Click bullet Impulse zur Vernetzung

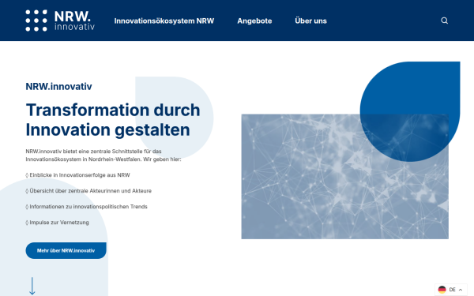tap(57, 223)
